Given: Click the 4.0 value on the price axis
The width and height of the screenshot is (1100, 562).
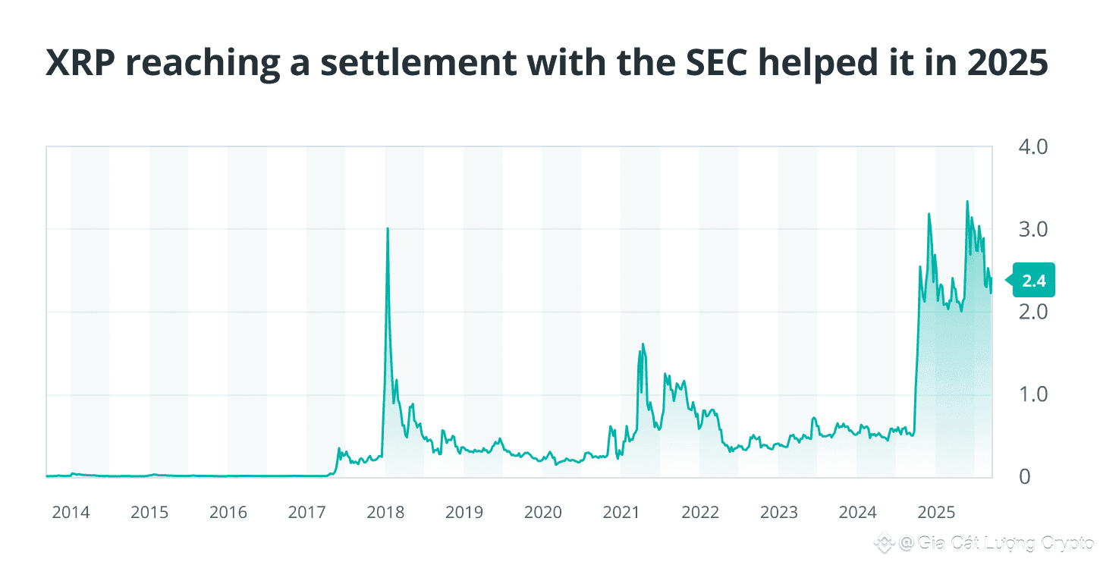Looking at the screenshot, I should click(1030, 146).
